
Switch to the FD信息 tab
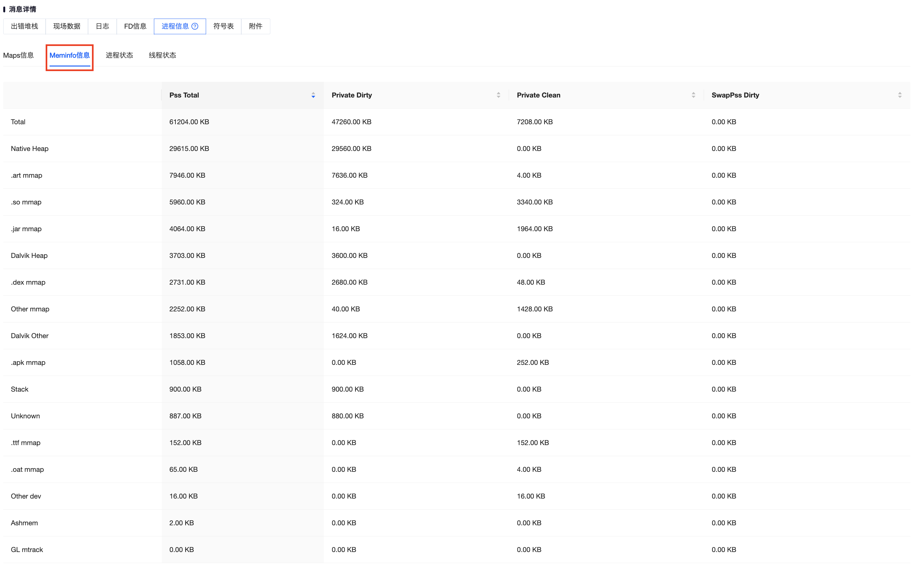point(135,26)
